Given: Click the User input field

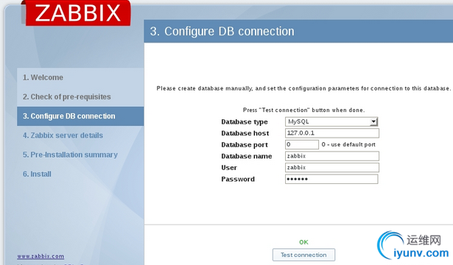Looking at the screenshot, I should tap(332, 167).
